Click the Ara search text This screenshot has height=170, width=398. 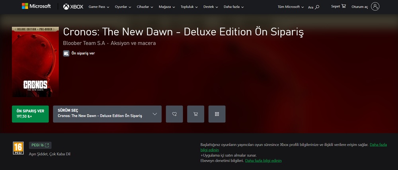click(x=311, y=7)
